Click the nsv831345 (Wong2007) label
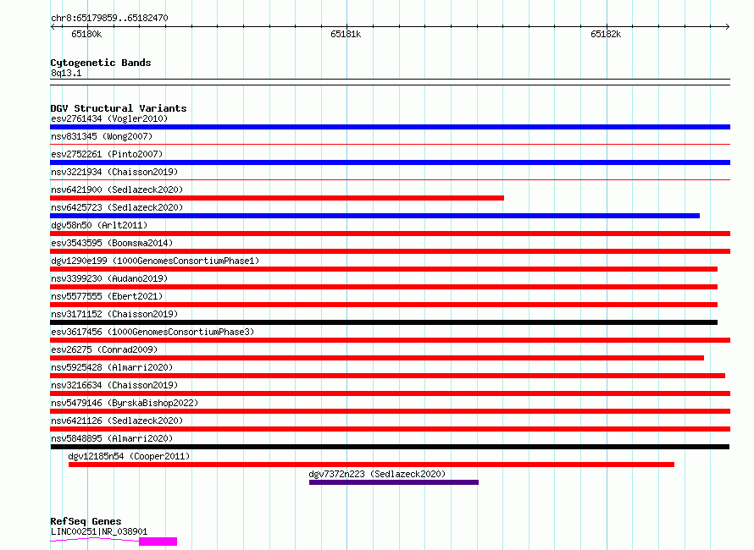 click(102, 136)
